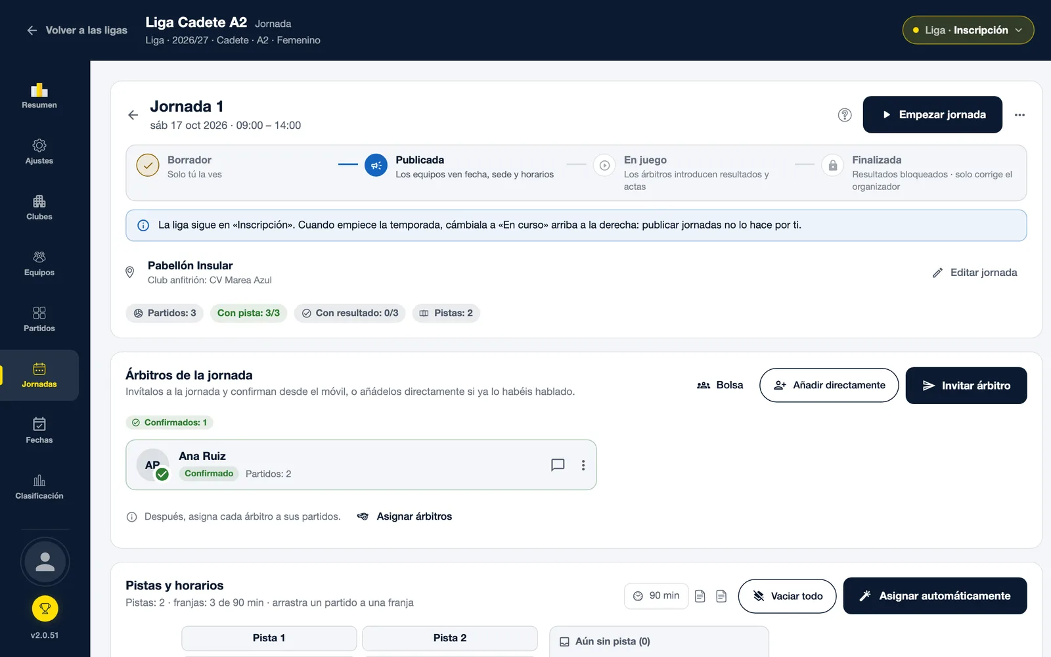1051x657 pixels.
Task: Click the back arrow beside Jornada 1
Action: tap(133, 115)
